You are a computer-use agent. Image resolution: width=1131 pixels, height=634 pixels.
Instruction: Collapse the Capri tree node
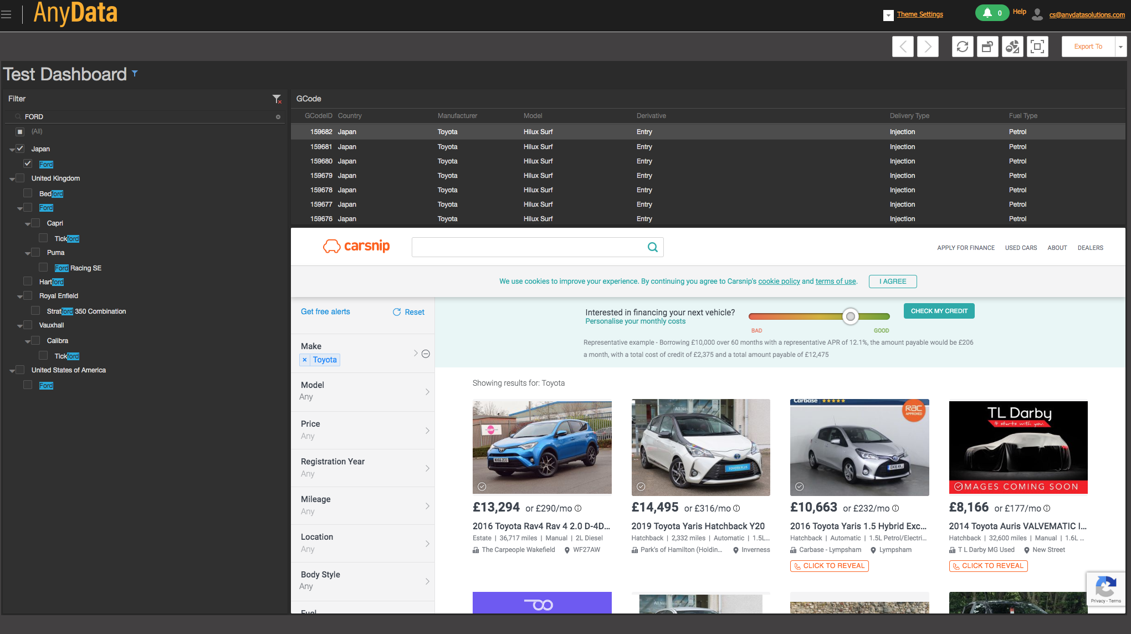28,224
